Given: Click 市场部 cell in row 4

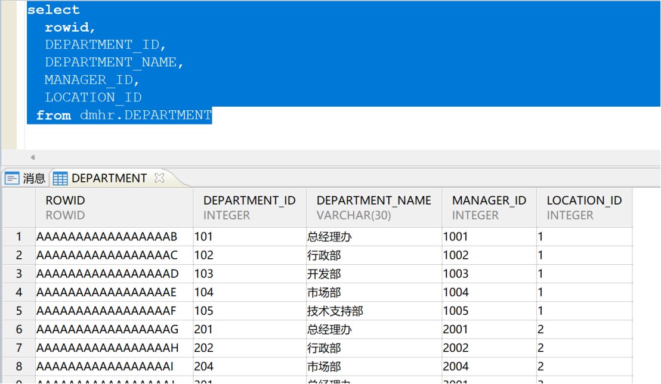Looking at the screenshot, I should 374,293.
